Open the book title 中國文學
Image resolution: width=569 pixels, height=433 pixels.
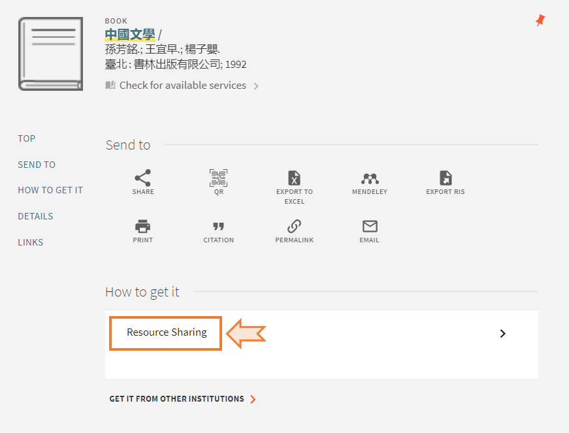point(130,35)
